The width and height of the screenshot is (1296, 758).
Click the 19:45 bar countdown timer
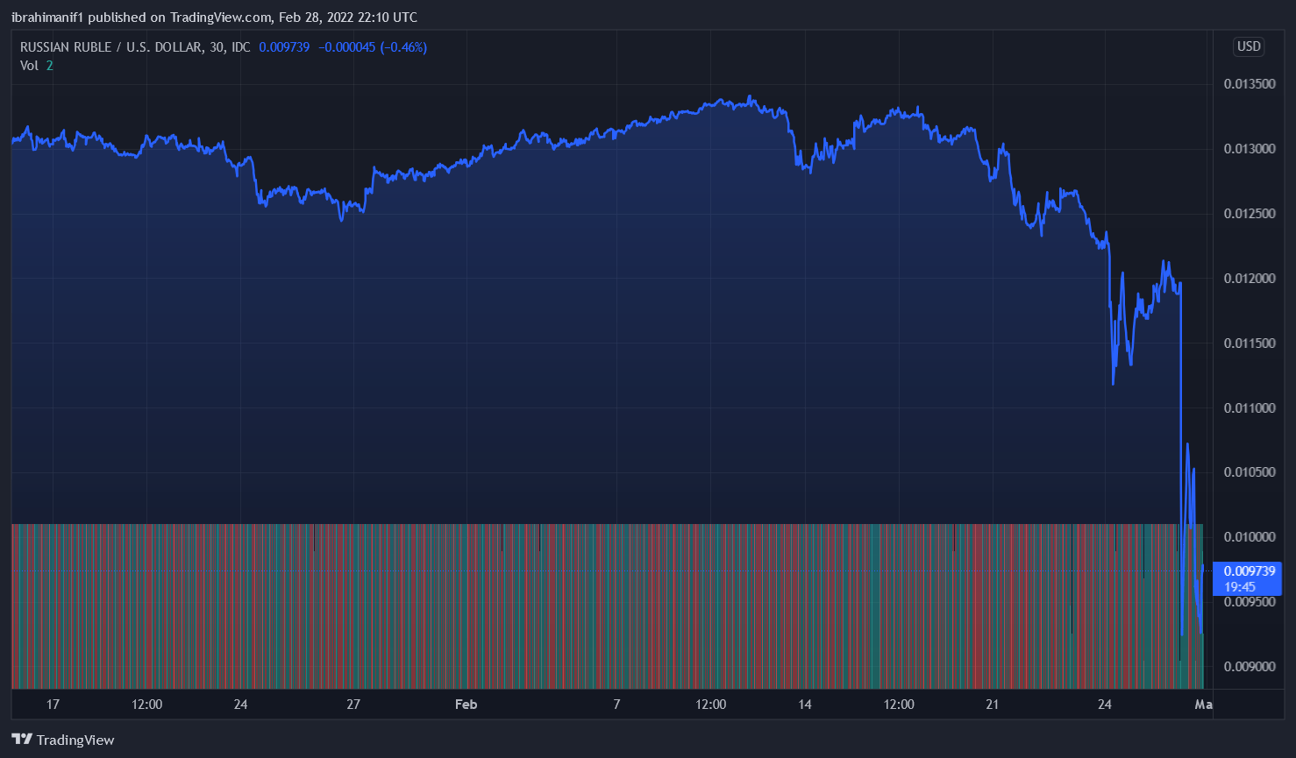coord(1240,587)
